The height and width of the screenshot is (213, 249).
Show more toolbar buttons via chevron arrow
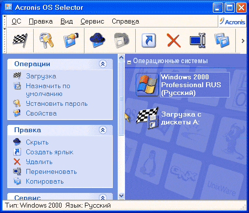pos(243,41)
